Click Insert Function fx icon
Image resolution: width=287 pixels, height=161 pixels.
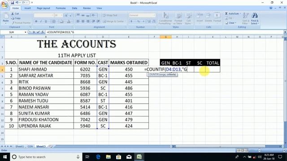click(43, 32)
